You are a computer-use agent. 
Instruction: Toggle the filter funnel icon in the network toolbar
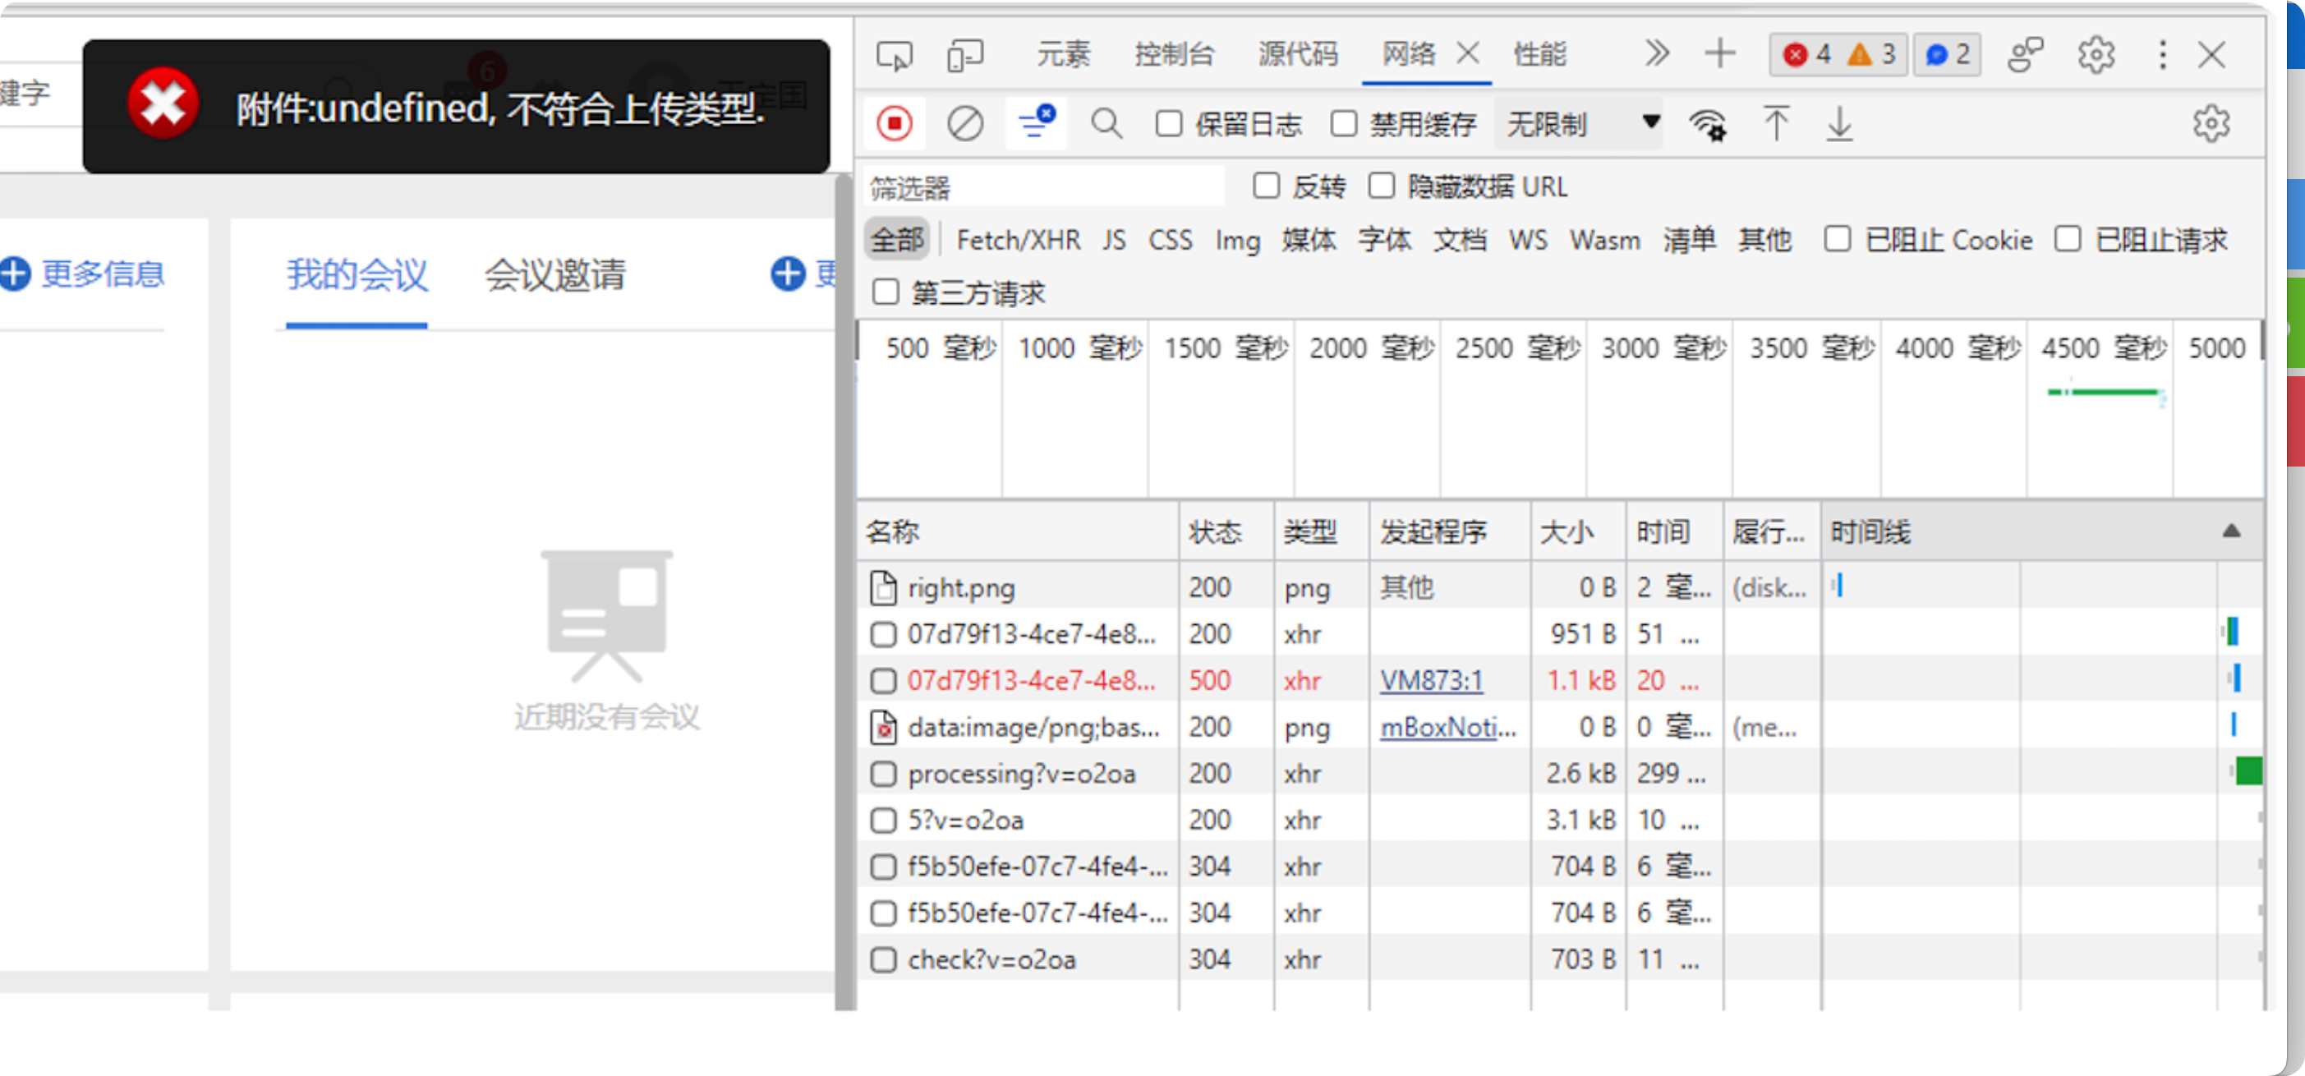(x=1035, y=123)
